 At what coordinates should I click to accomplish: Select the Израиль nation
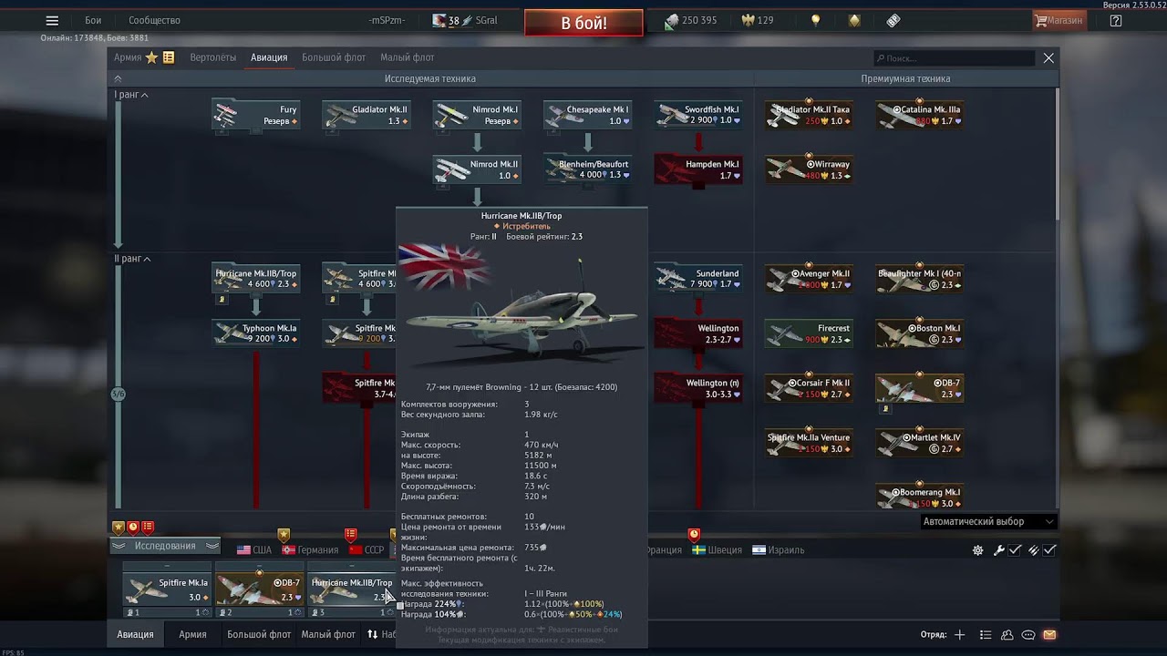point(779,550)
